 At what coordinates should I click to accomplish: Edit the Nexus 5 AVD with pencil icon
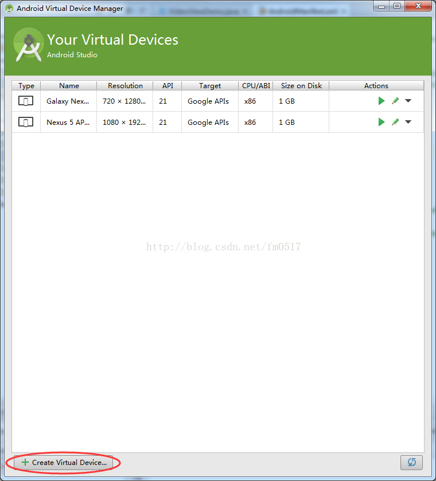click(x=395, y=122)
